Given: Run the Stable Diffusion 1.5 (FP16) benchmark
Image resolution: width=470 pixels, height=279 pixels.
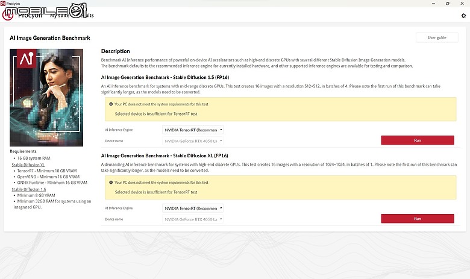Looking at the screenshot, I should [417, 140].
